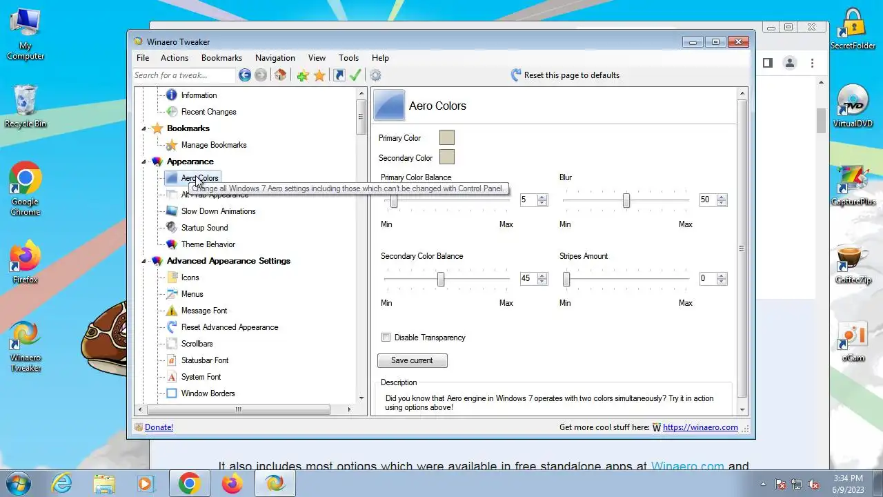The image size is (883, 497).
Task: Open CoffeeZip desktop icon
Action: coord(853,263)
